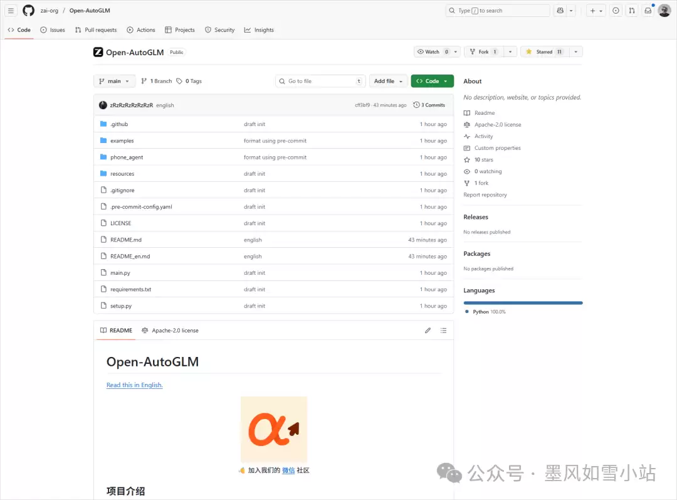677x500 pixels.
Task: Expand the main branch dropdown
Action: pyautogui.click(x=114, y=81)
